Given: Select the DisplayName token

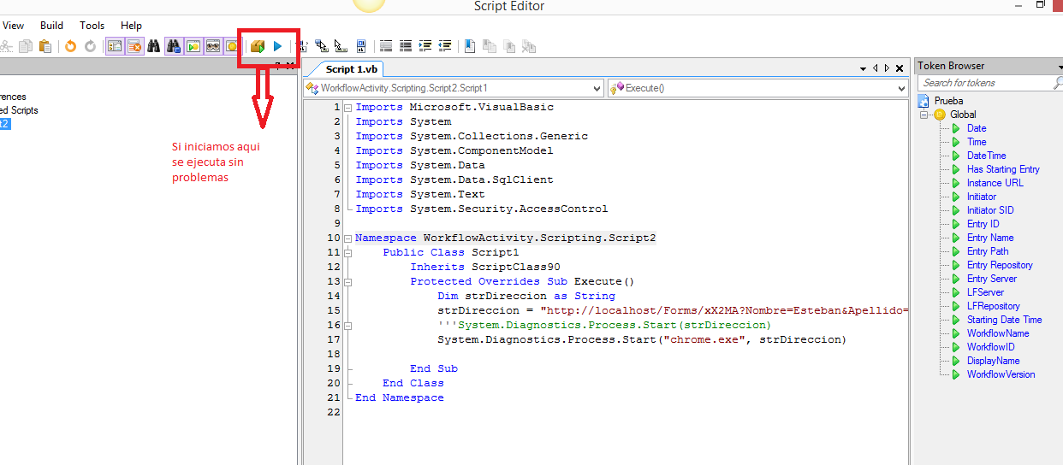Looking at the screenshot, I should pyautogui.click(x=993, y=361).
